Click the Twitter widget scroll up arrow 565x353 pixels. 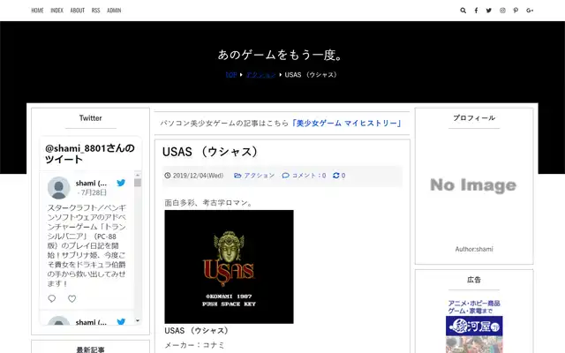click(x=138, y=175)
